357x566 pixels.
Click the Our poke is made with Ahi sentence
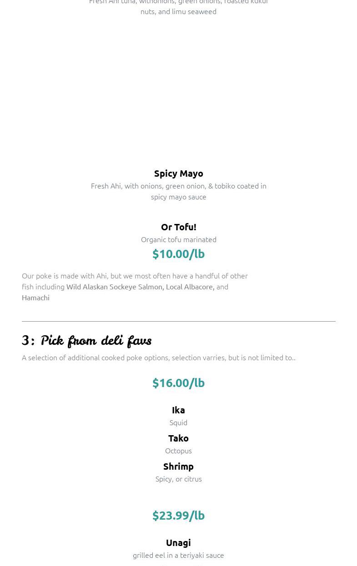135,276
